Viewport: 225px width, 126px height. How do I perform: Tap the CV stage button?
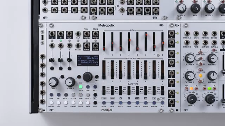162,103
